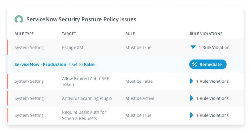Image resolution: width=251 pixels, height=132 pixels.
Task: Open the ServiceNow - Production link
Action: click(40, 64)
